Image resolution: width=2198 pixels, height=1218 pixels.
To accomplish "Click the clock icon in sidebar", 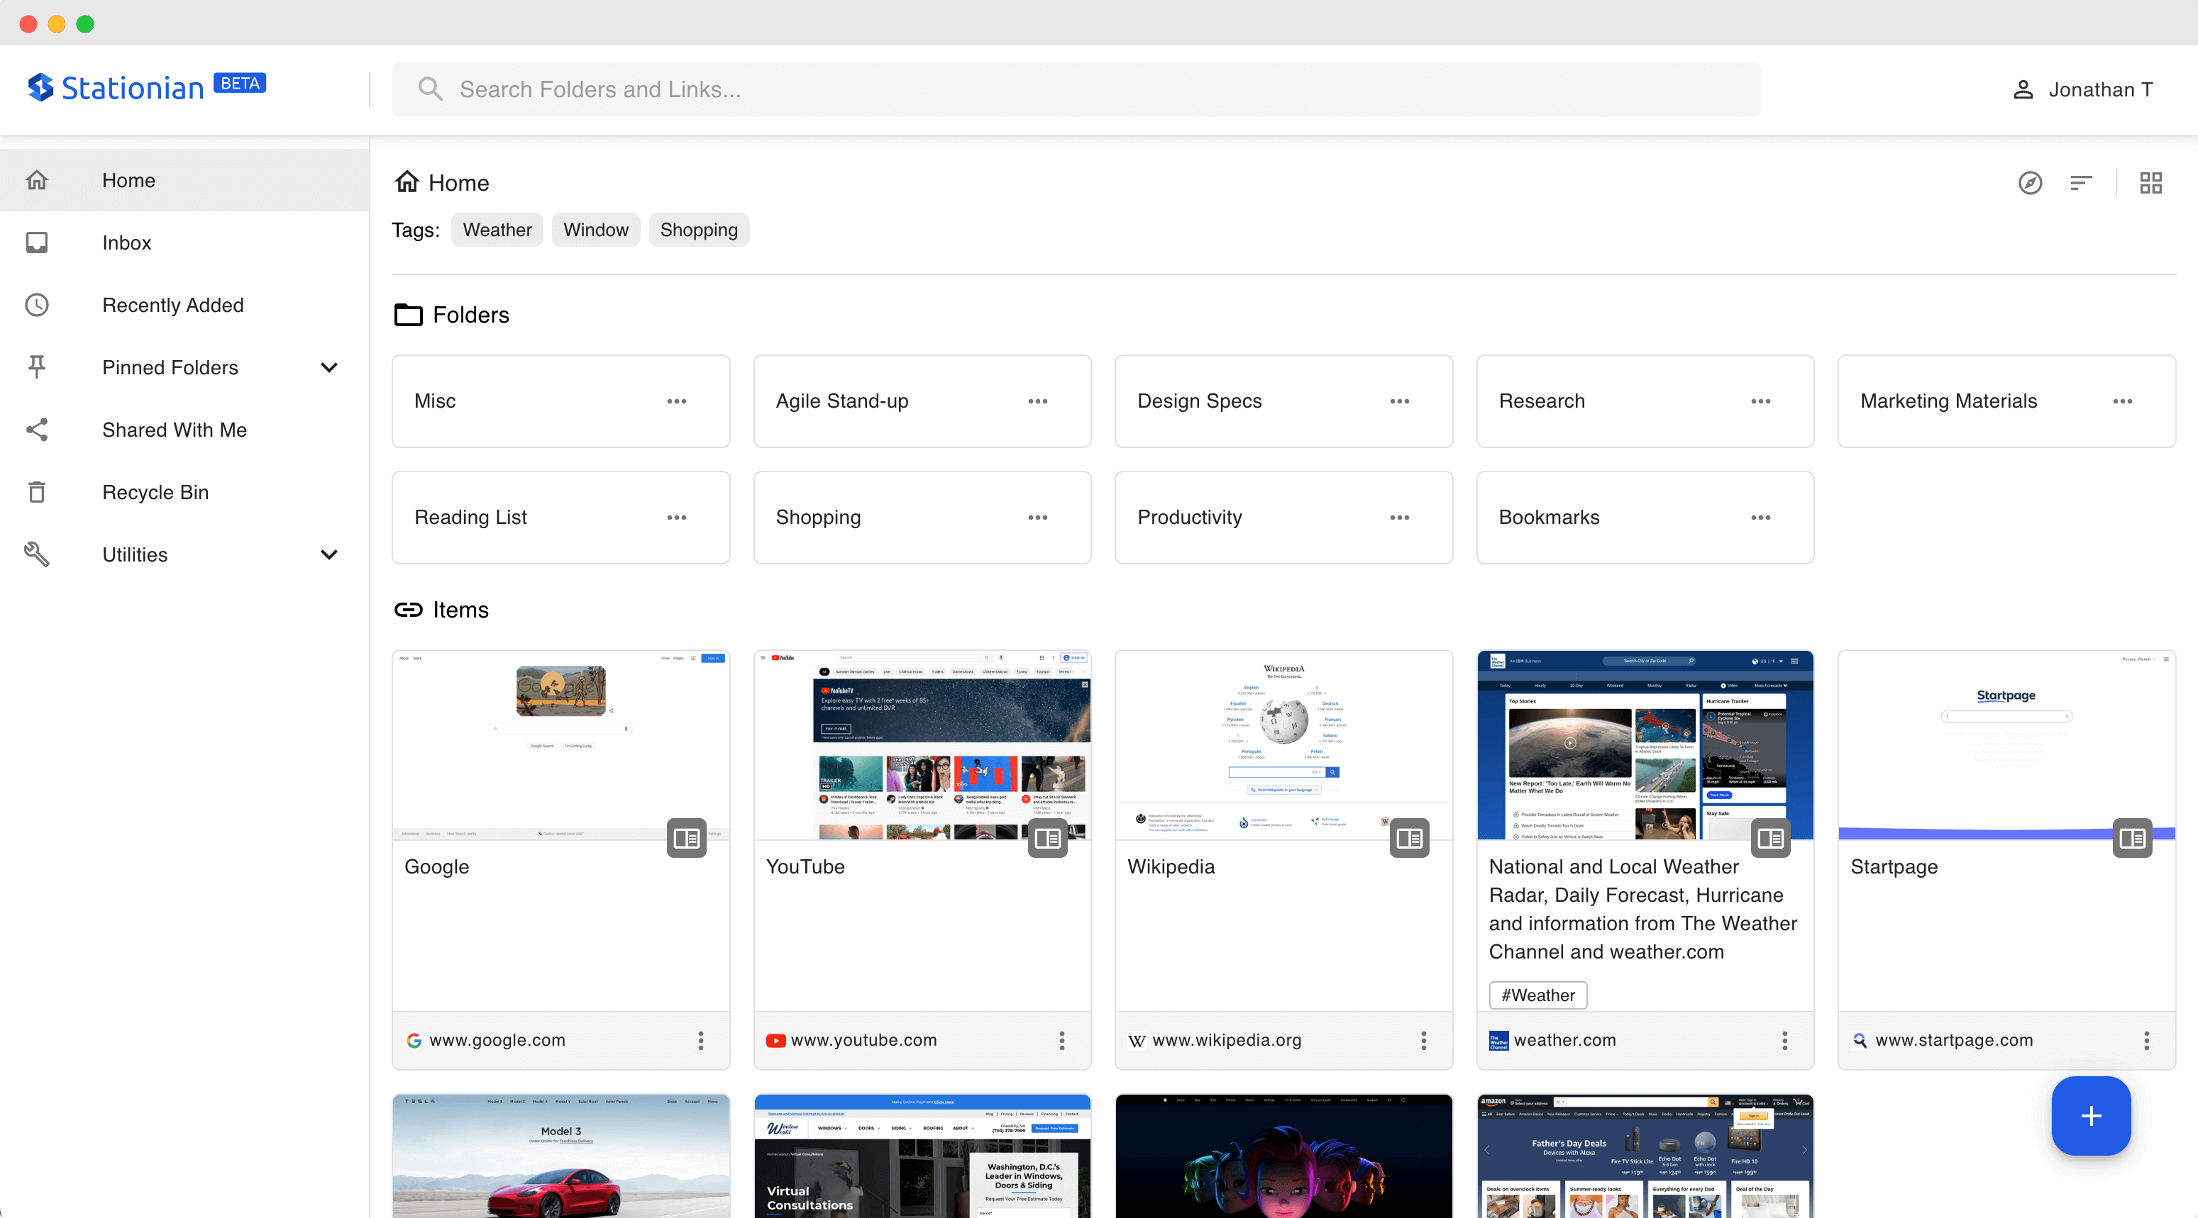I will tap(37, 305).
